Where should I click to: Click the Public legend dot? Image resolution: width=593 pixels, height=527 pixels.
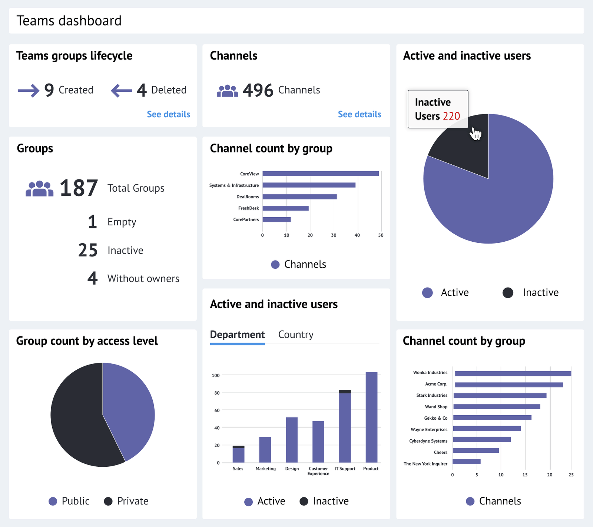54,501
